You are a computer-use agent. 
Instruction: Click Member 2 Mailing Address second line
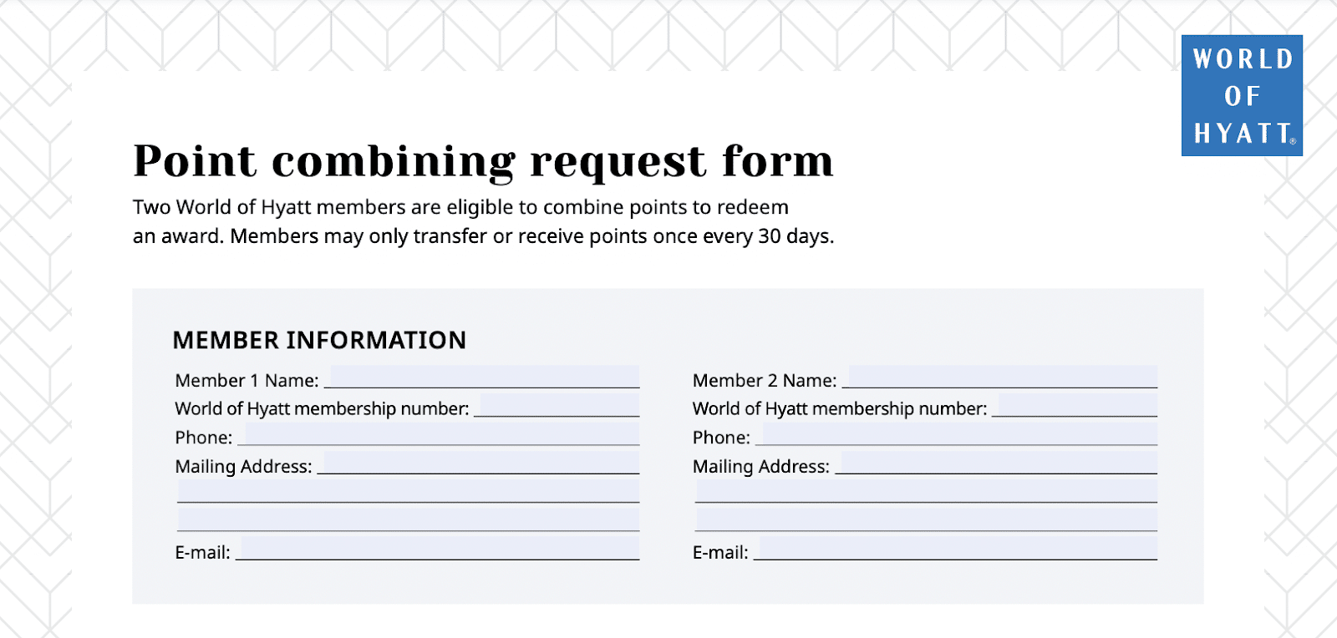[926, 491]
